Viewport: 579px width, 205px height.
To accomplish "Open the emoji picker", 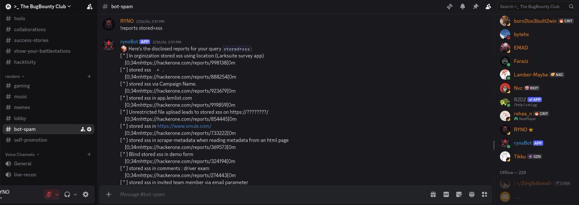I will pyautogui.click(x=471, y=194).
